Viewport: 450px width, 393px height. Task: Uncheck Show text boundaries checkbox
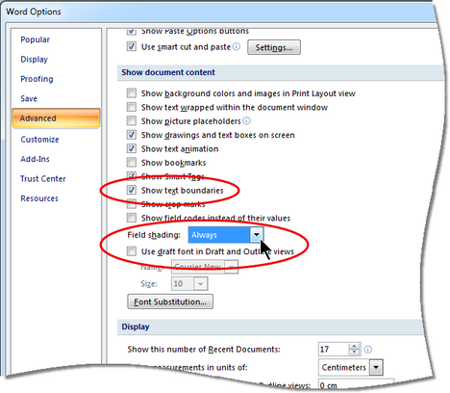132,190
